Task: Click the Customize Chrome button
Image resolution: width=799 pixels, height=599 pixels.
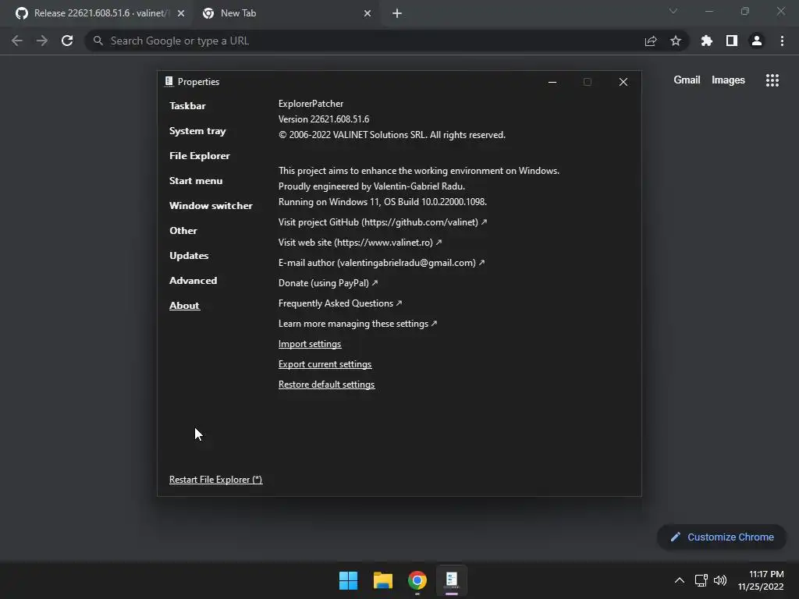Action: click(722, 537)
